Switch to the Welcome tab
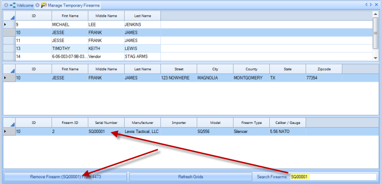 coord(25,5)
